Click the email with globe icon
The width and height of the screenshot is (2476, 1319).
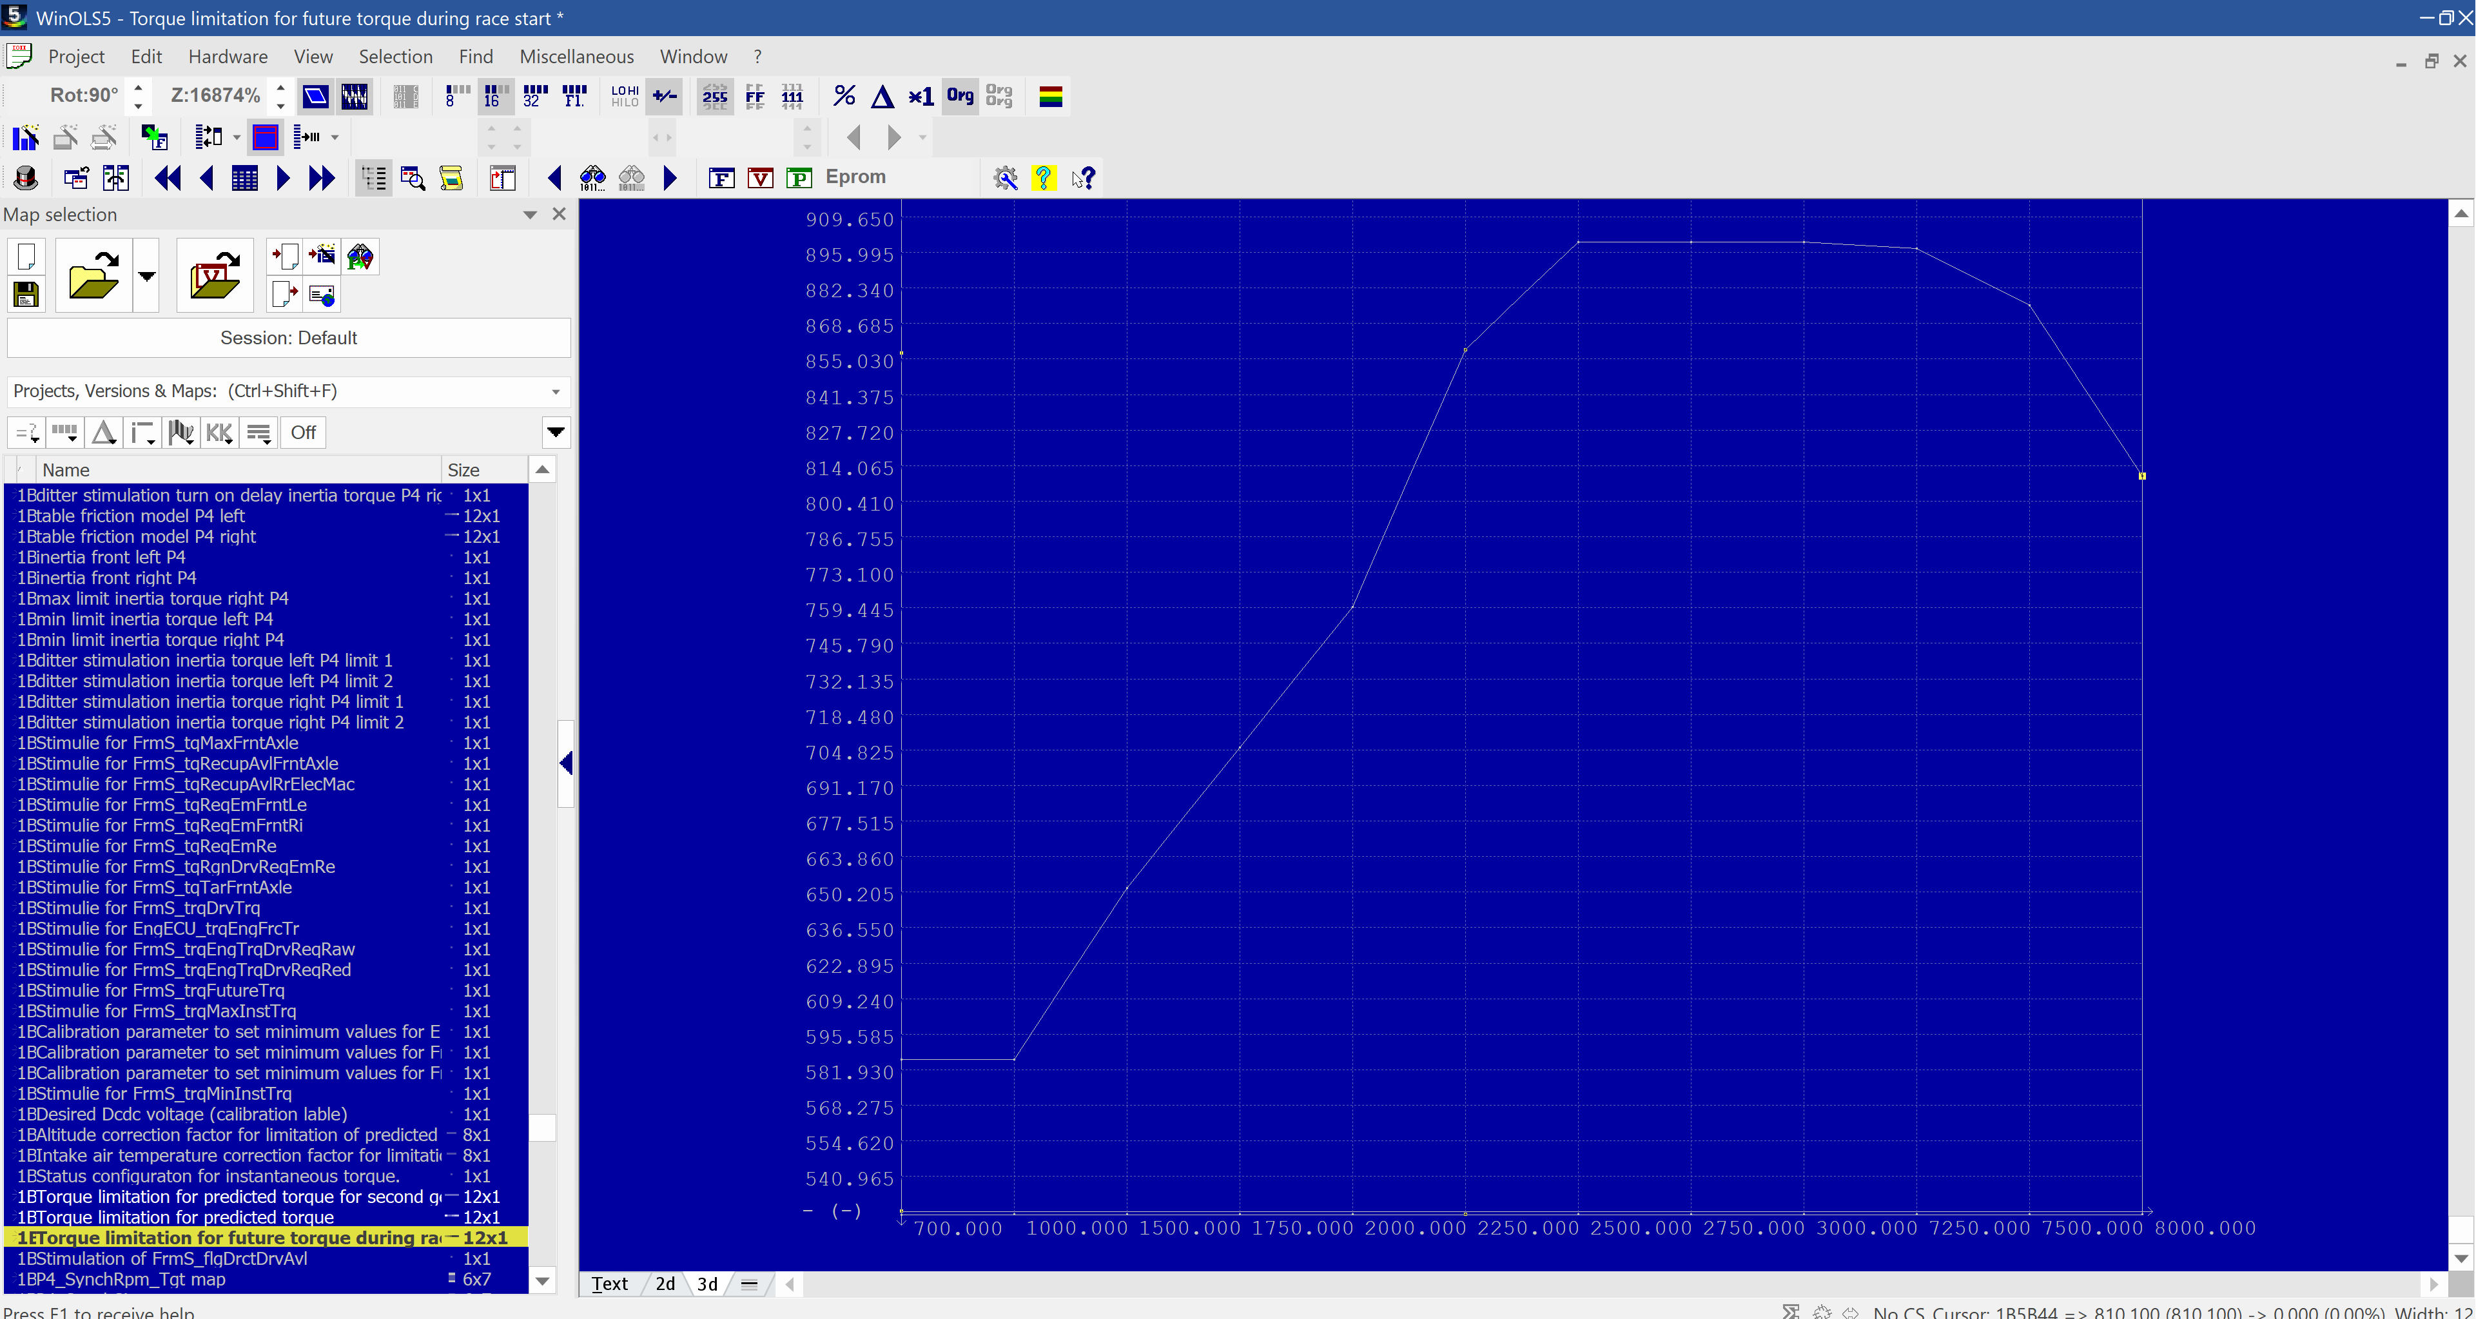pos(322,294)
